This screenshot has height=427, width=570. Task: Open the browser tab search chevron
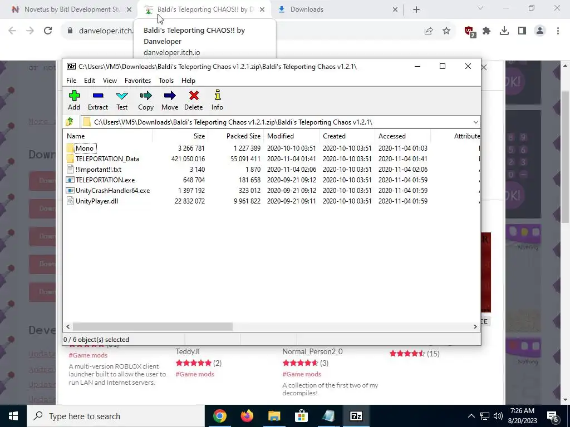[480, 8]
